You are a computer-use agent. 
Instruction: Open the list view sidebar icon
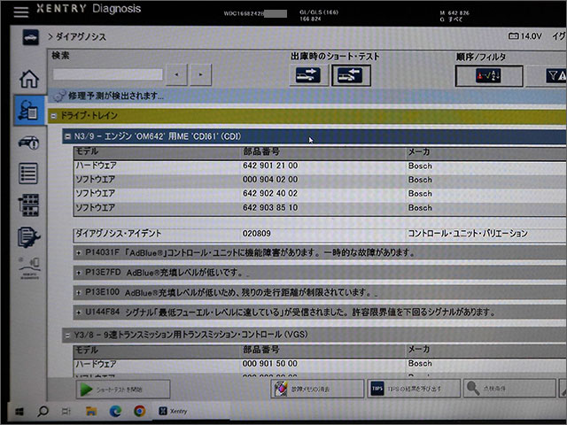28,174
